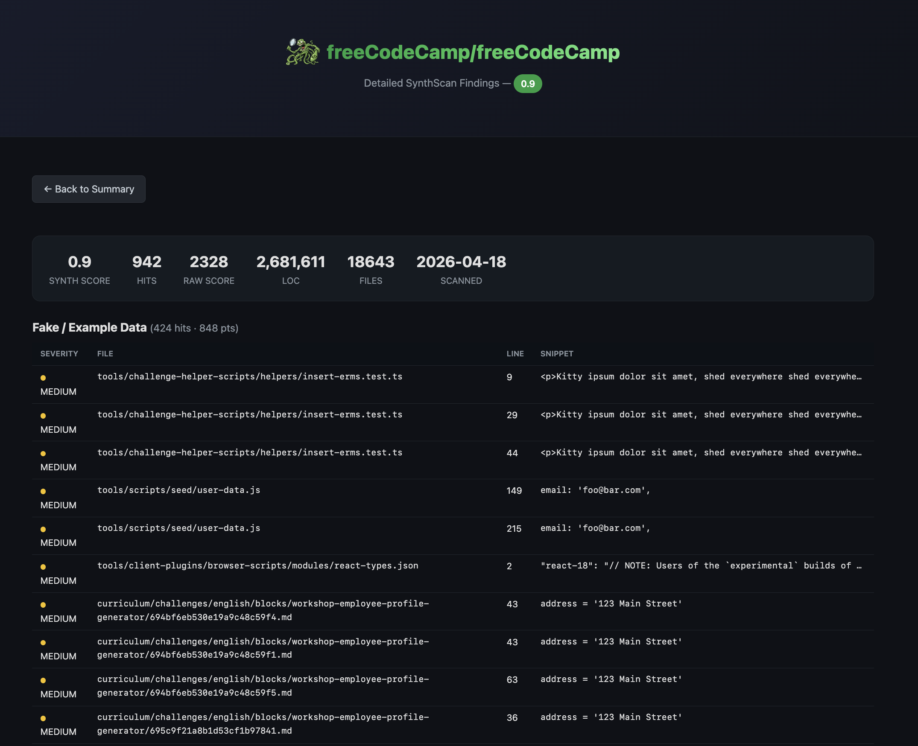Image resolution: width=918 pixels, height=746 pixels.
Task: Click the Fake / Example Data section heading
Action: click(89, 327)
